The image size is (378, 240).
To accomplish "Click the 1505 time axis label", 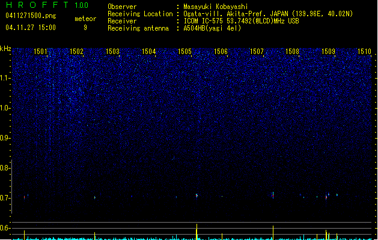I will [184, 52].
